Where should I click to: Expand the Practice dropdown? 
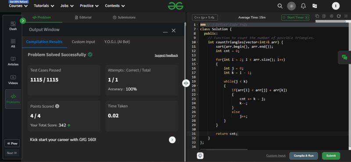89,6
